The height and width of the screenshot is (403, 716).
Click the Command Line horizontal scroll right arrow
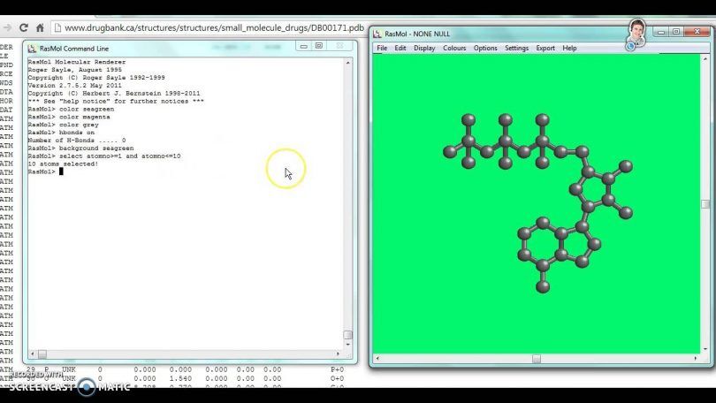[338, 354]
